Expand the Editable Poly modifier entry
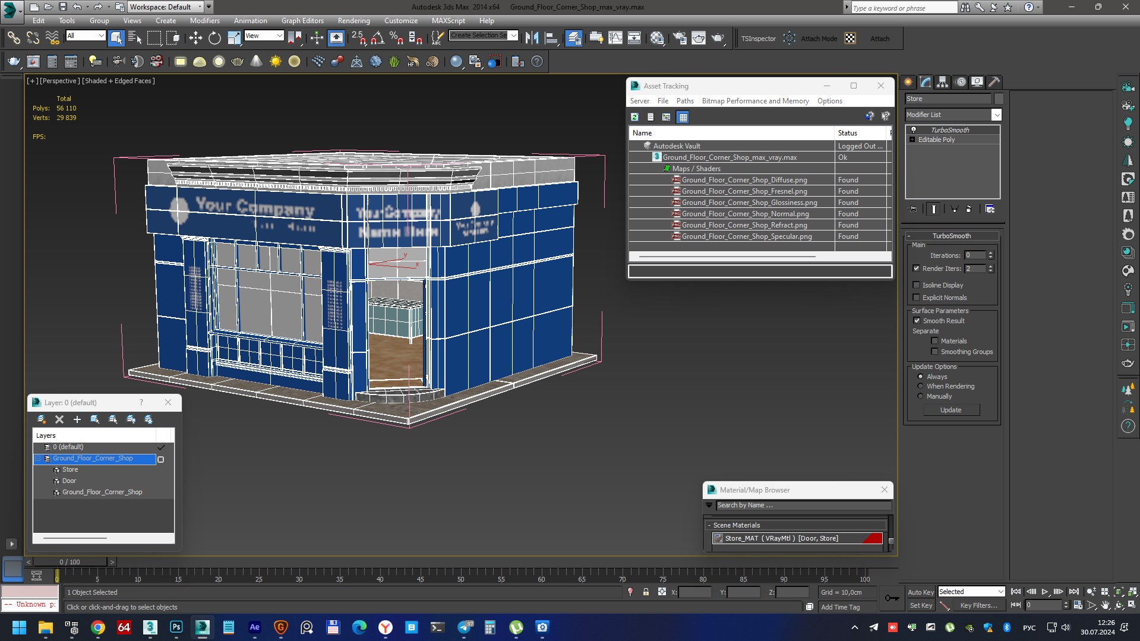 click(x=912, y=140)
